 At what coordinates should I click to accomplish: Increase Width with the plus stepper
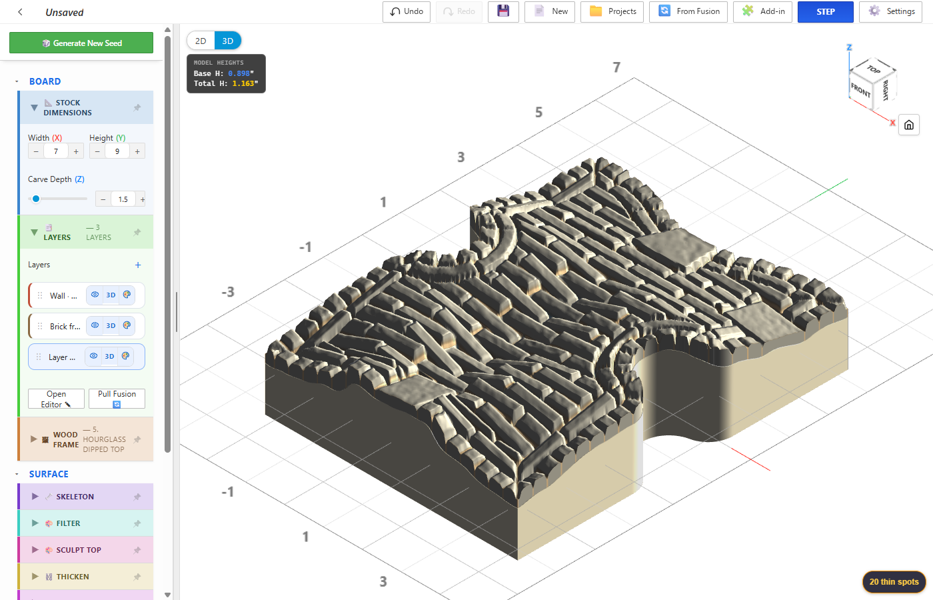[x=76, y=151]
